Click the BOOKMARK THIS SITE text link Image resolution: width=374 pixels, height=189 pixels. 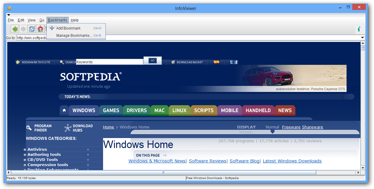[x=36, y=62]
